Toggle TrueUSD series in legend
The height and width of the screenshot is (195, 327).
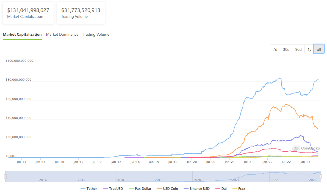[113, 188]
